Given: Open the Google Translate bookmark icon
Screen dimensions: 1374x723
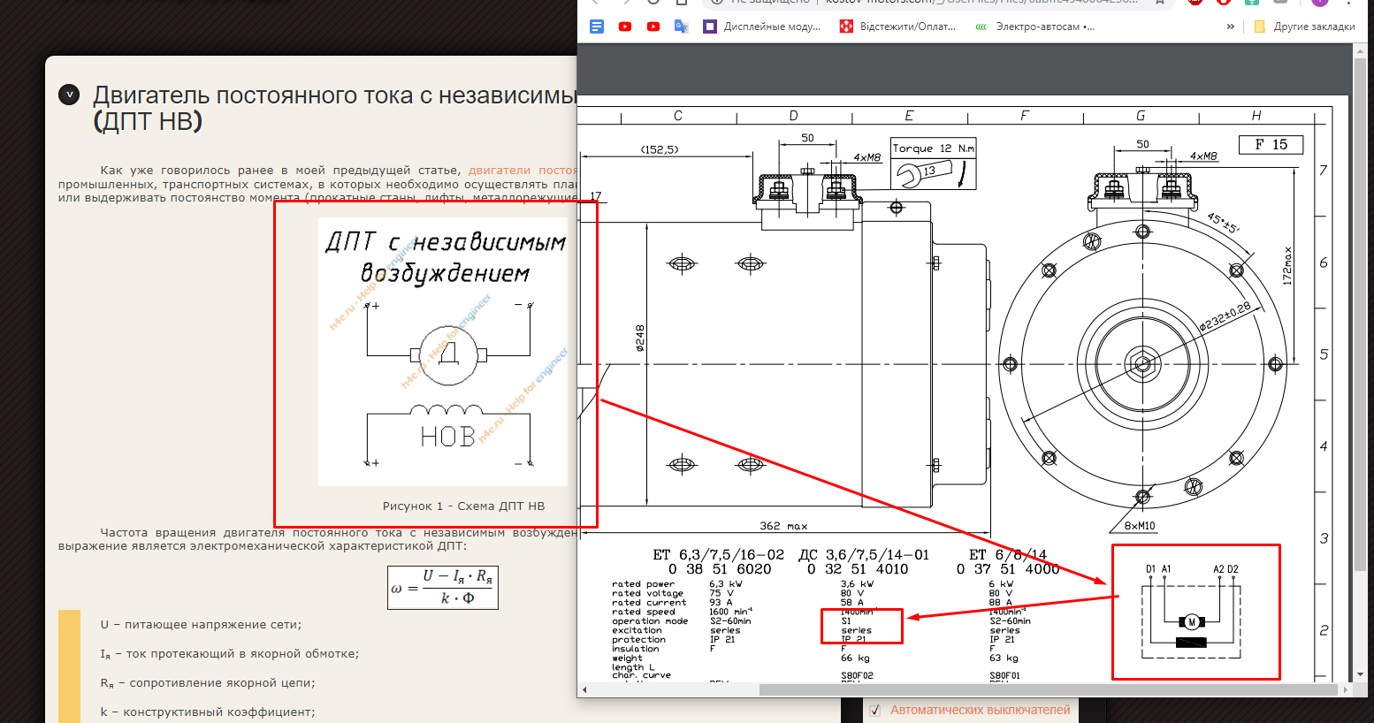Looking at the screenshot, I should [682, 27].
